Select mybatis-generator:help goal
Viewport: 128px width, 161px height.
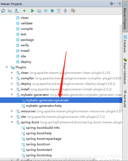tap(44, 106)
